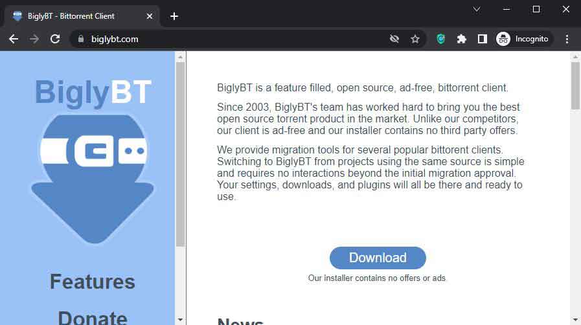
Task: Open the Donate sidebar link
Action: (x=93, y=317)
